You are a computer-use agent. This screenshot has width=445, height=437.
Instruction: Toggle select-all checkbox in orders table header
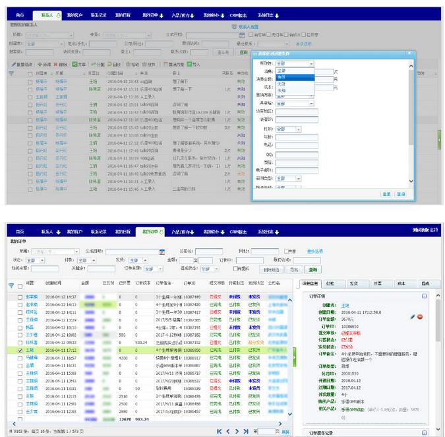[x=20, y=286]
